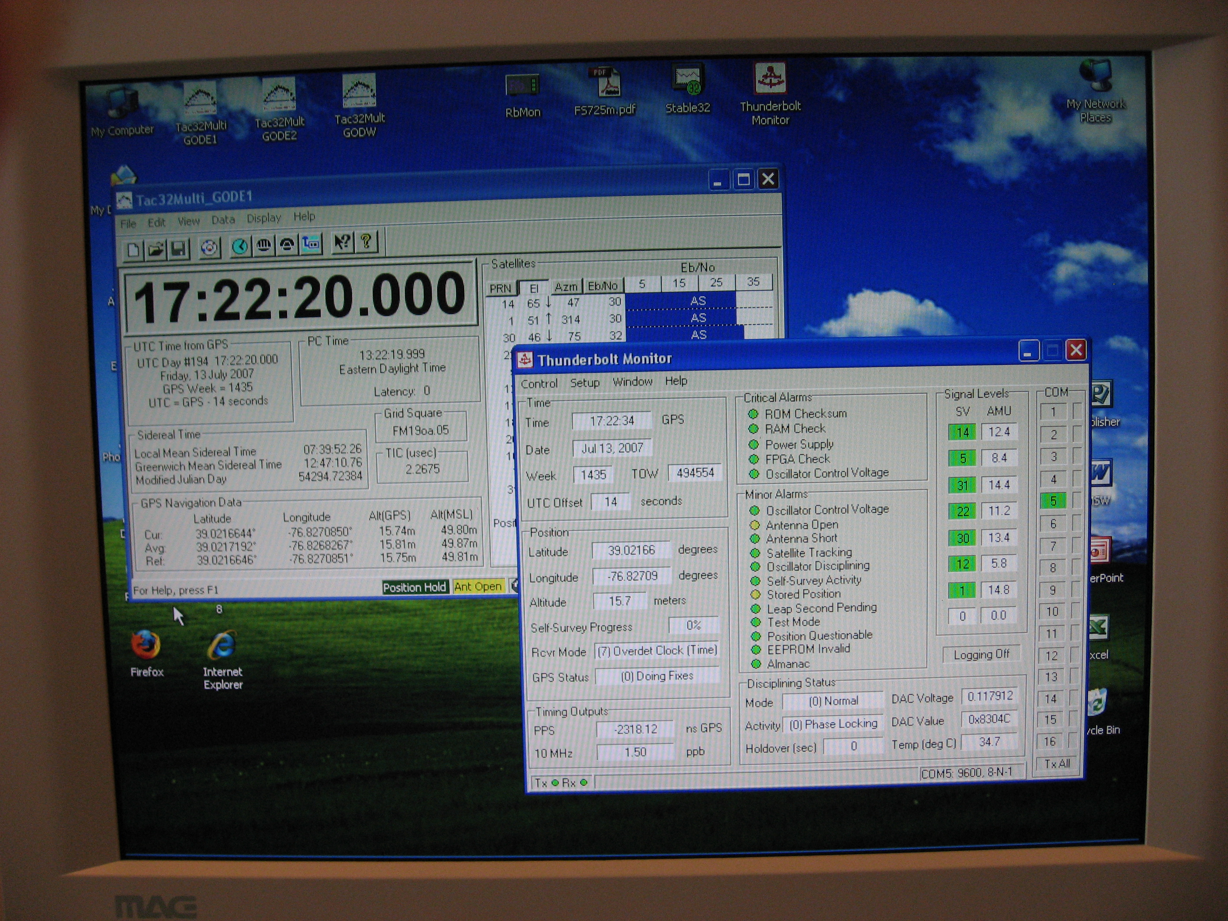1228x921 pixels.
Task: Click the PPS field showing -2318.12
Action: [x=635, y=729]
